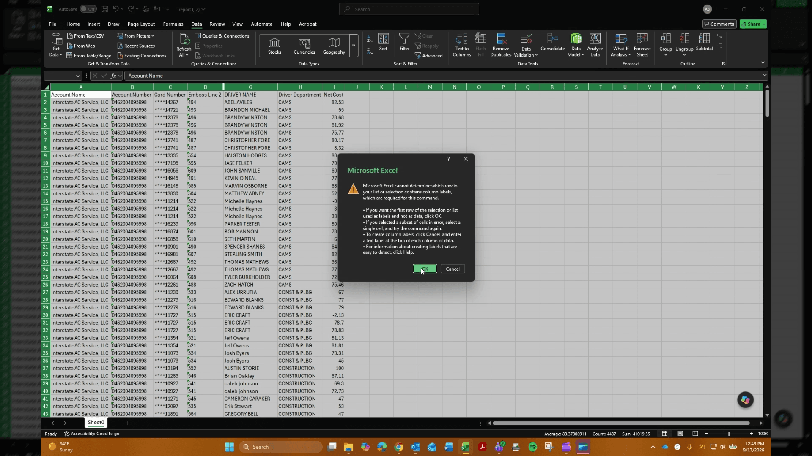The width and height of the screenshot is (812, 456).
Task: Open Windows Start menu
Action: [x=229, y=447]
